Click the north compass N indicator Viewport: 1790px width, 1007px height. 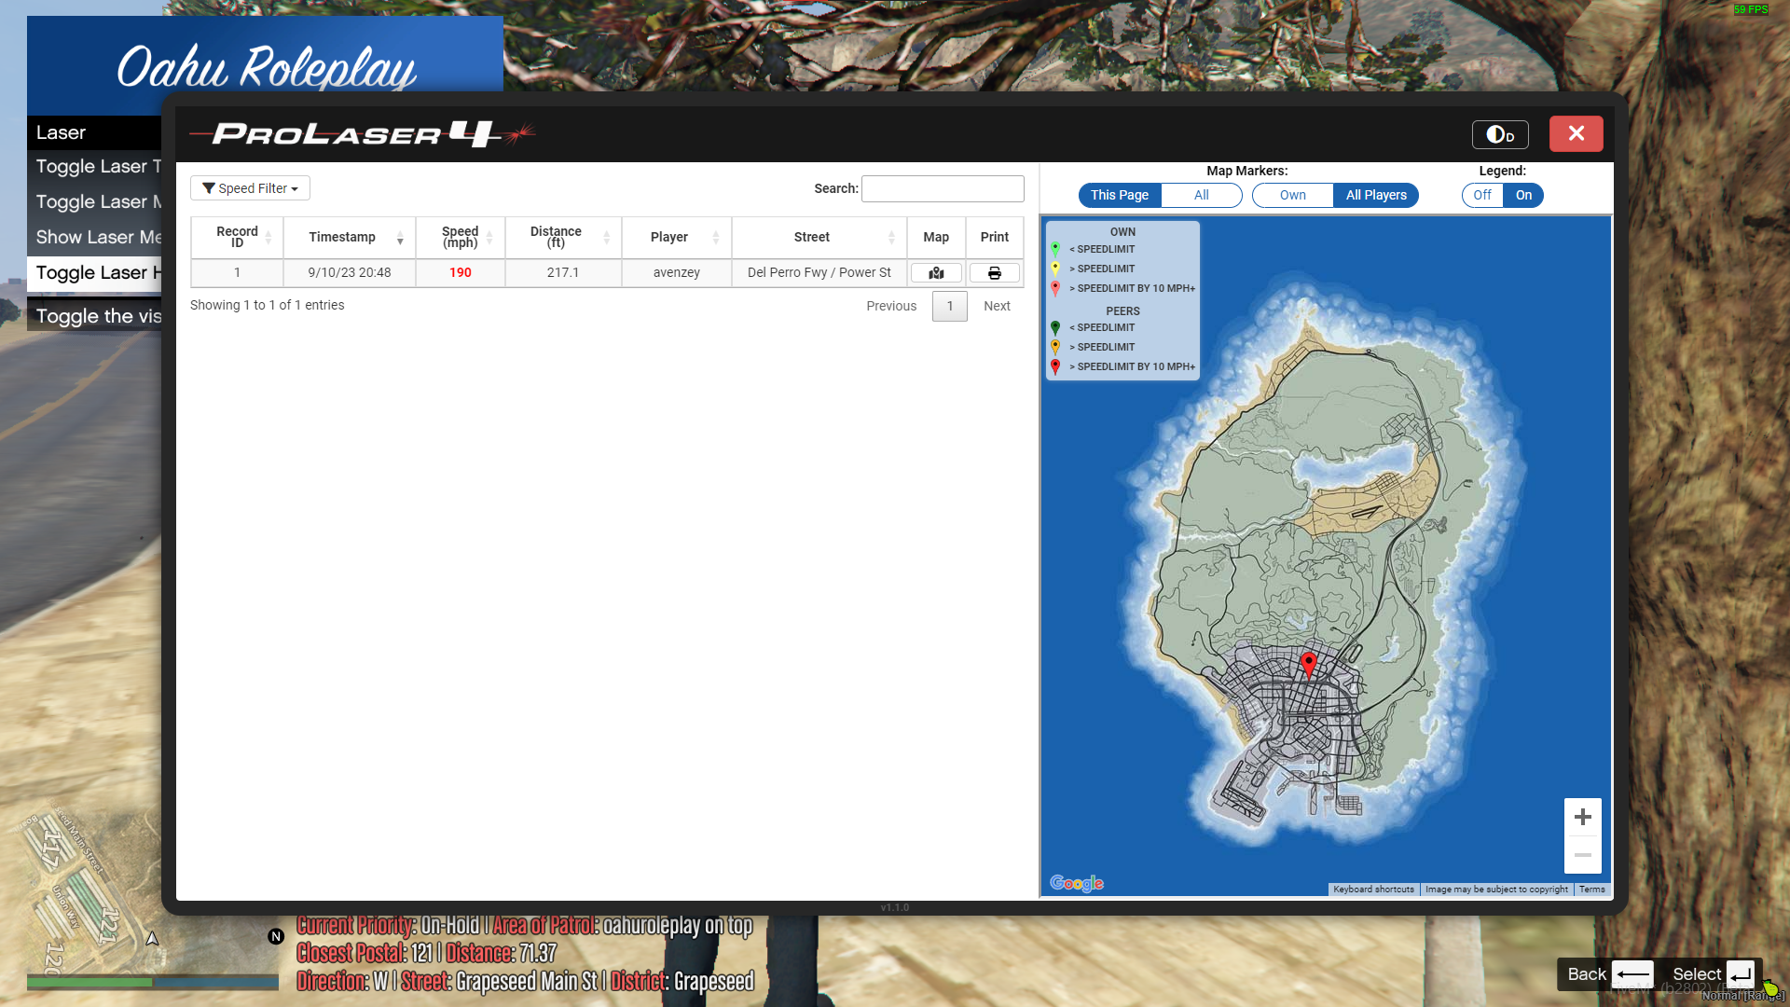[x=276, y=936]
